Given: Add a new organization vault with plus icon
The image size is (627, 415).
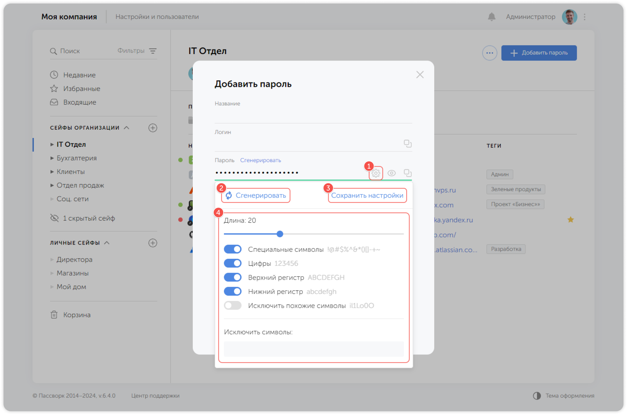Looking at the screenshot, I should (153, 128).
